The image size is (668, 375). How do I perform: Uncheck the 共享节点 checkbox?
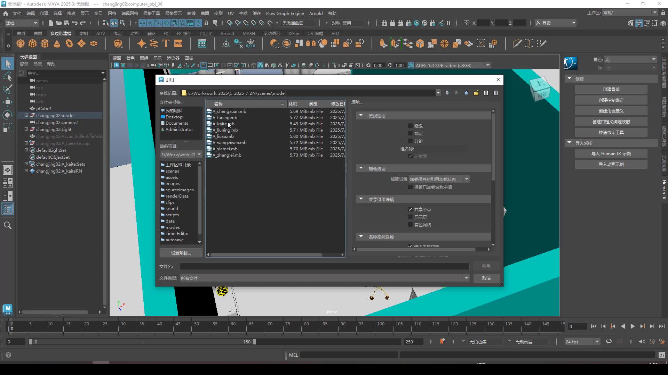tap(410, 209)
